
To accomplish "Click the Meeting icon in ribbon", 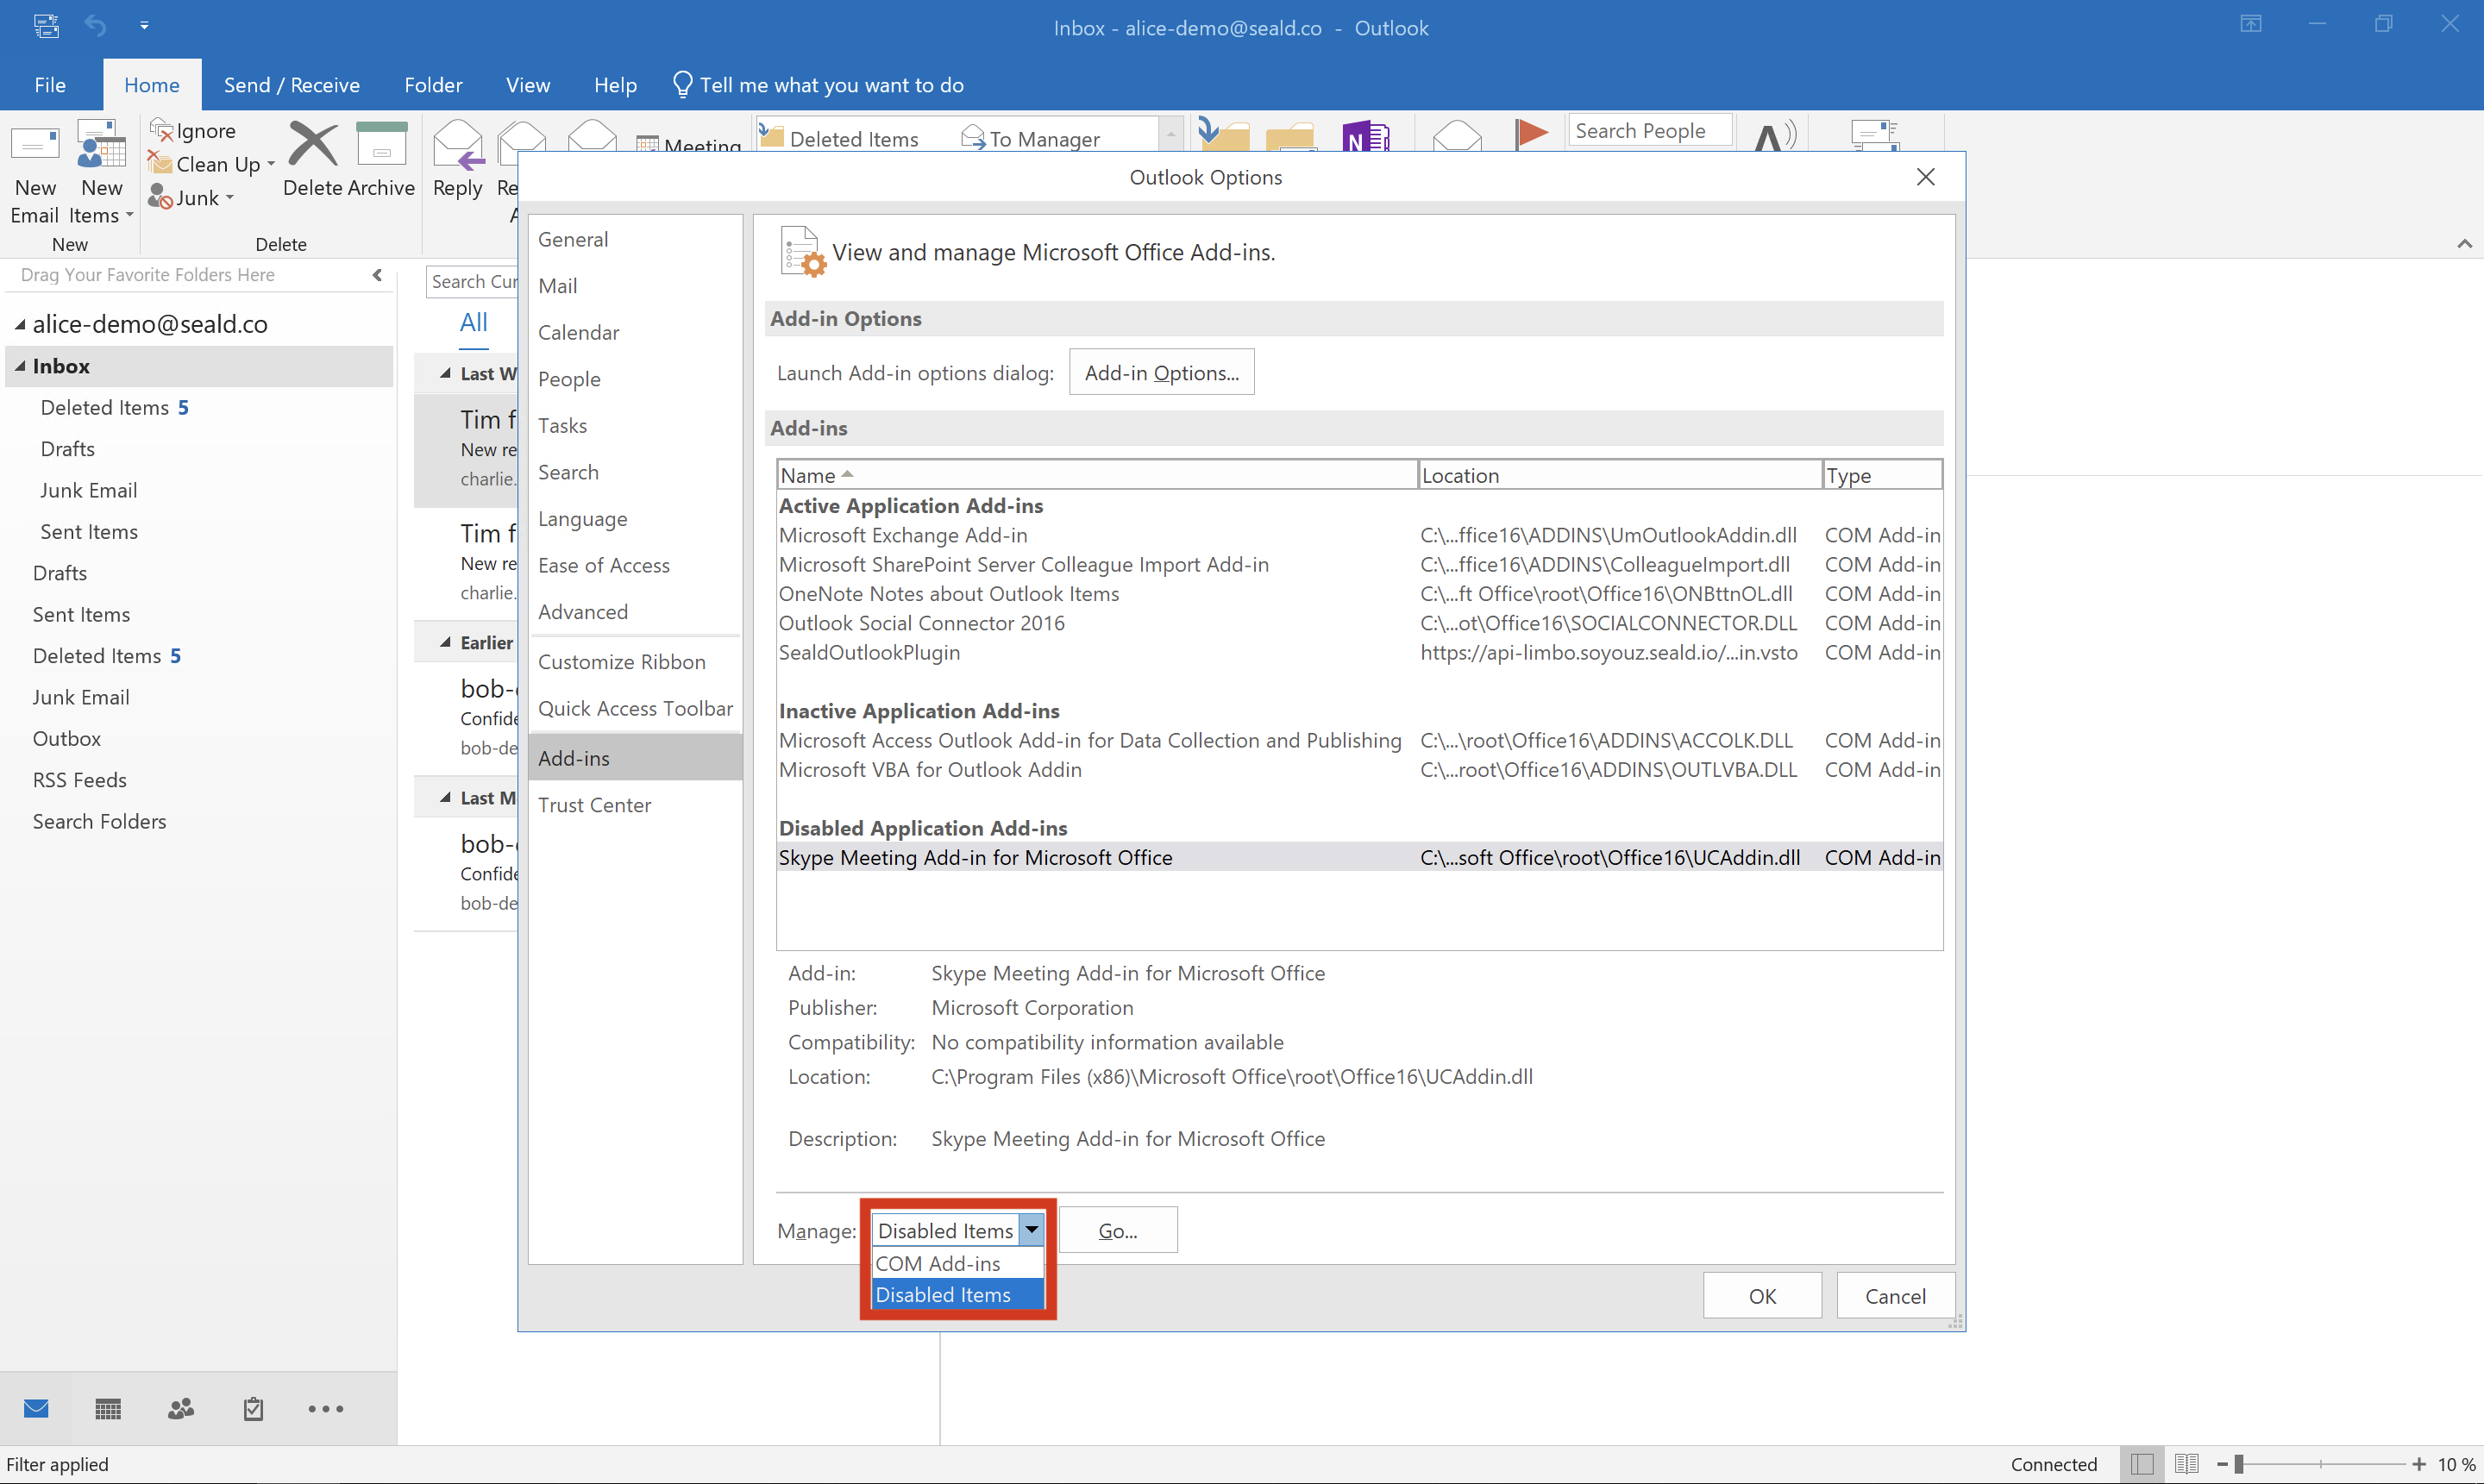I will (689, 140).
